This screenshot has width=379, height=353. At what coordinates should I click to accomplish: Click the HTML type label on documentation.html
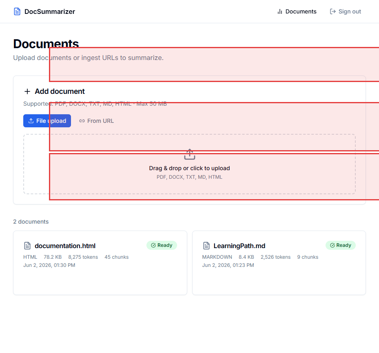click(x=30, y=257)
